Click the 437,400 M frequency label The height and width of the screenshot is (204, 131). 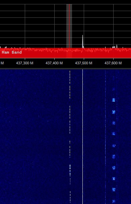pos(54,63)
